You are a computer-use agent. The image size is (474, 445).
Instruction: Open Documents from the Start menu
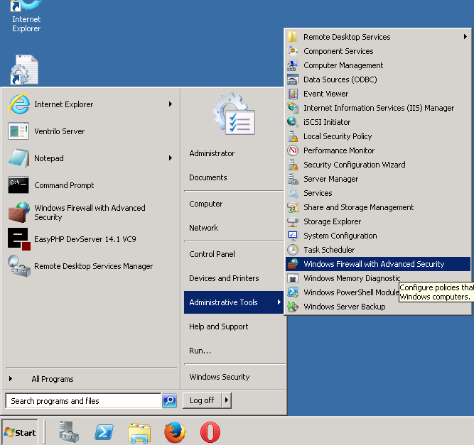click(x=208, y=177)
